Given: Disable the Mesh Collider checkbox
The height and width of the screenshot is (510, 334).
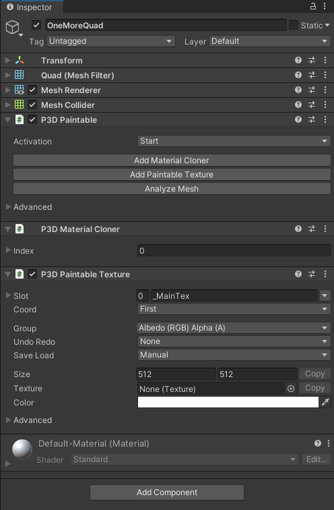Looking at the screenshot, I should pyautogui.click(x=32, y=105).
